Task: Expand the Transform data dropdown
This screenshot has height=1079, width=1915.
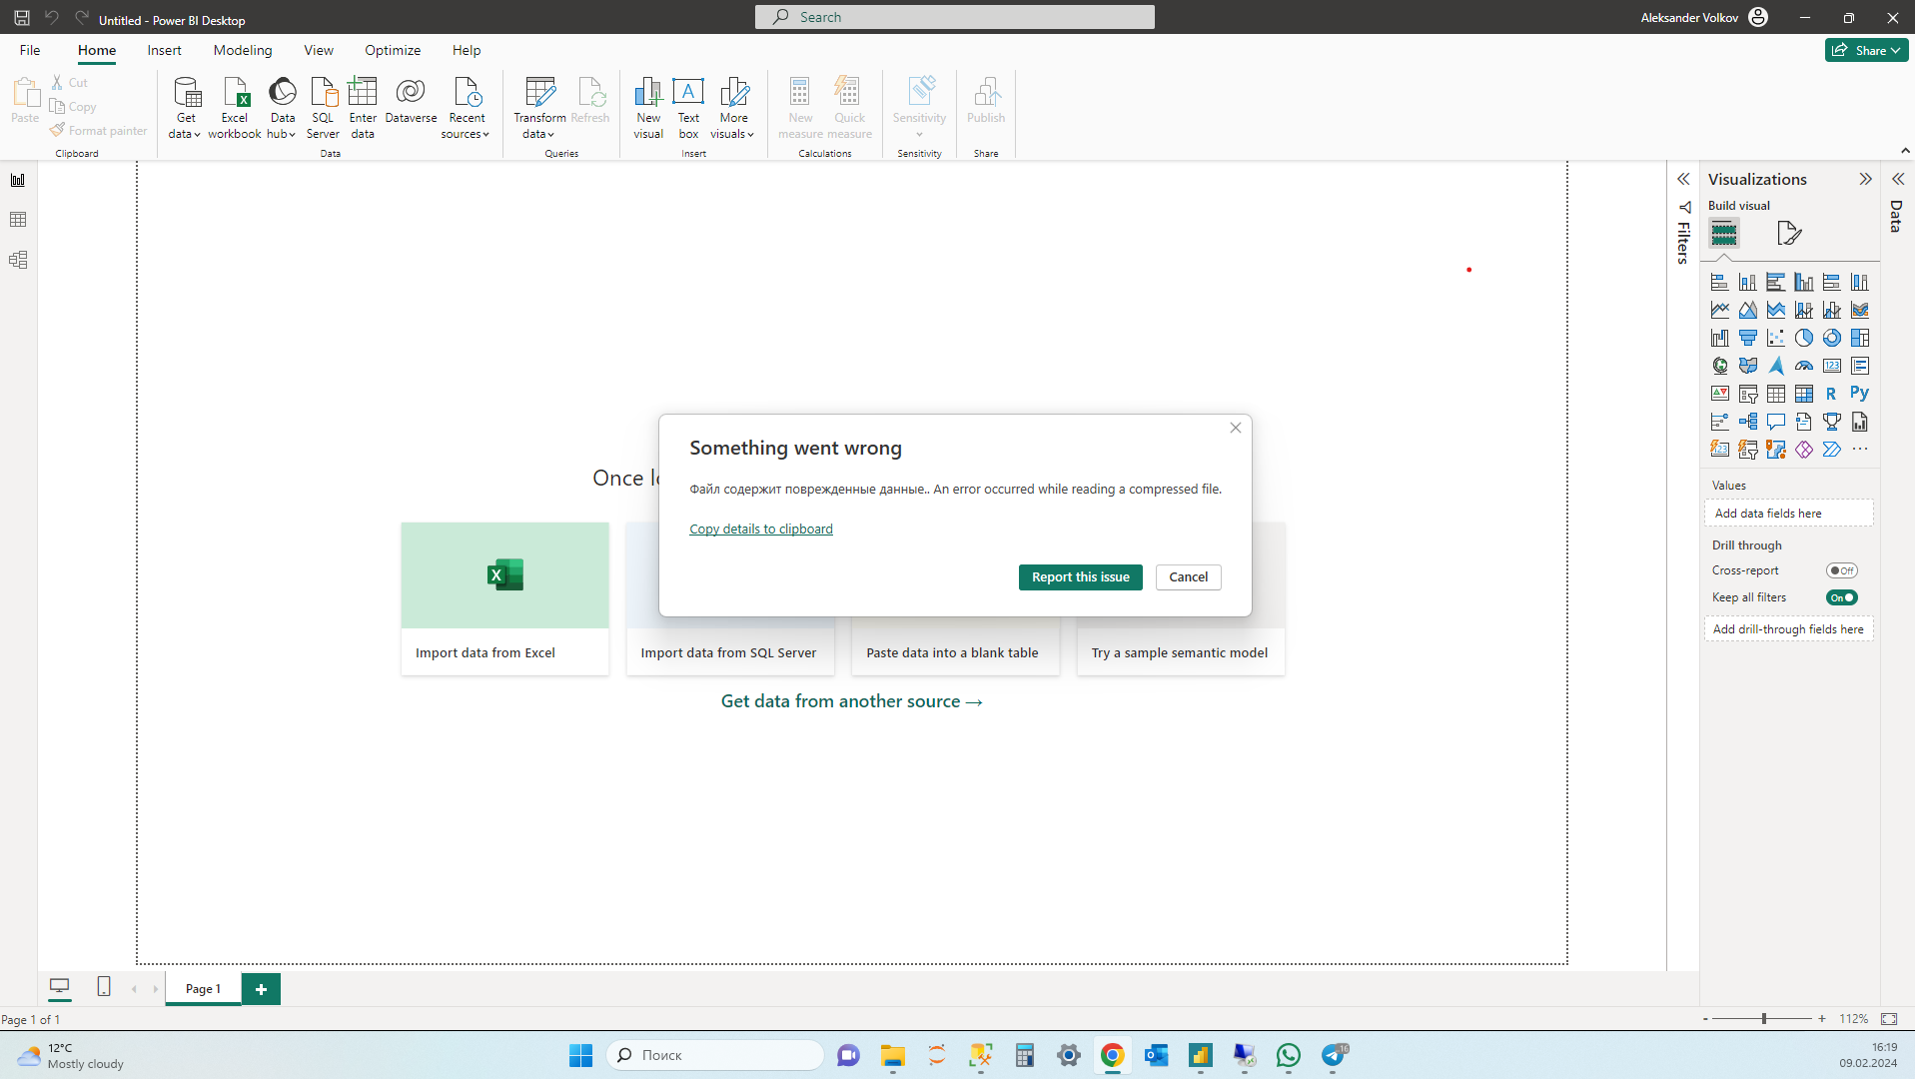Action: tap(539, 125)
